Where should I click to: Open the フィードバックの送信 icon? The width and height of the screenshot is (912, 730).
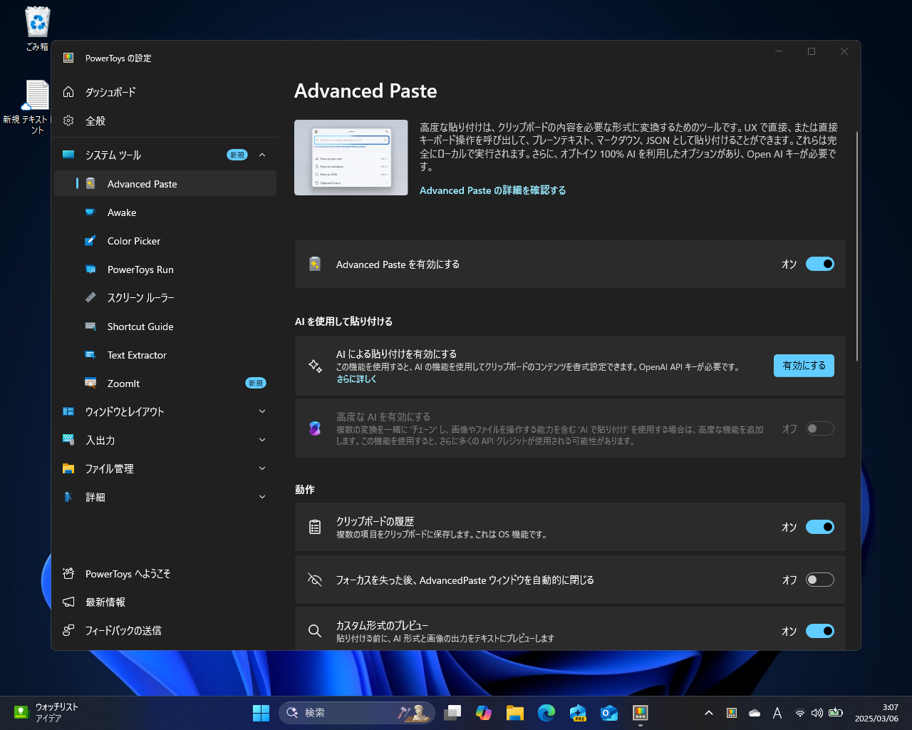click(68, 630)
